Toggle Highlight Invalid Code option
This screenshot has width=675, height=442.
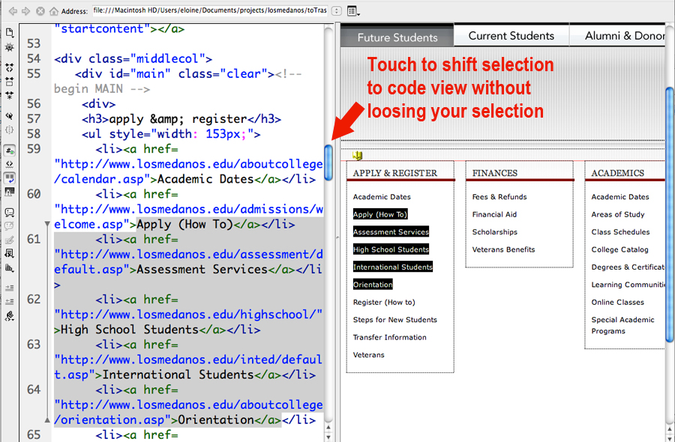[10, 163]
